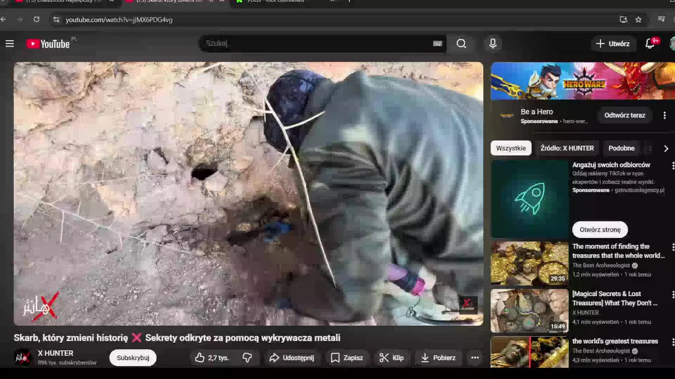Open options for world's greatest treasures video
This screenshot has width=675, height=379.
coord(673,342)
